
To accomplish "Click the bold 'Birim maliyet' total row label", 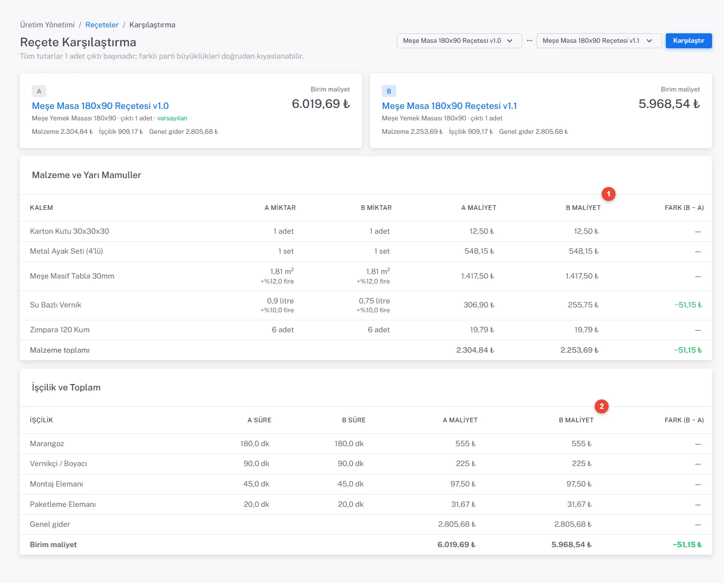I will tap(53, 545).
